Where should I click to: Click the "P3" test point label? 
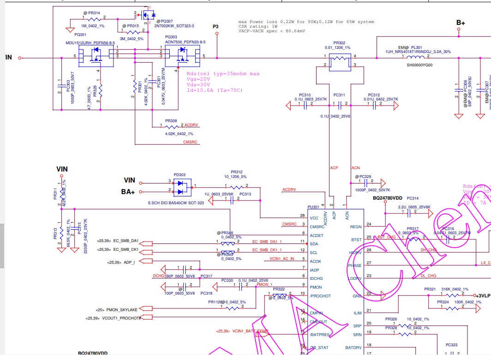point(216,27)
